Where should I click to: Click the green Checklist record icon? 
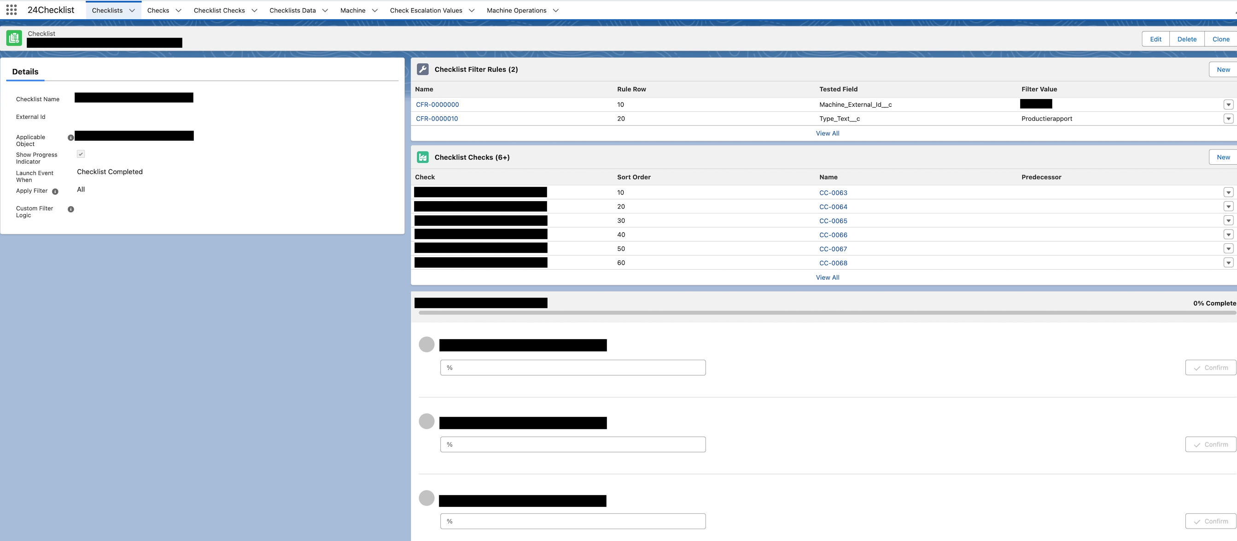[14, 38]
